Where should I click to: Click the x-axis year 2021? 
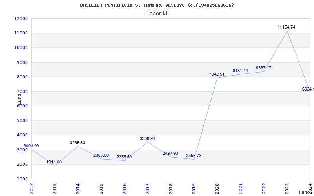[241, 189]
